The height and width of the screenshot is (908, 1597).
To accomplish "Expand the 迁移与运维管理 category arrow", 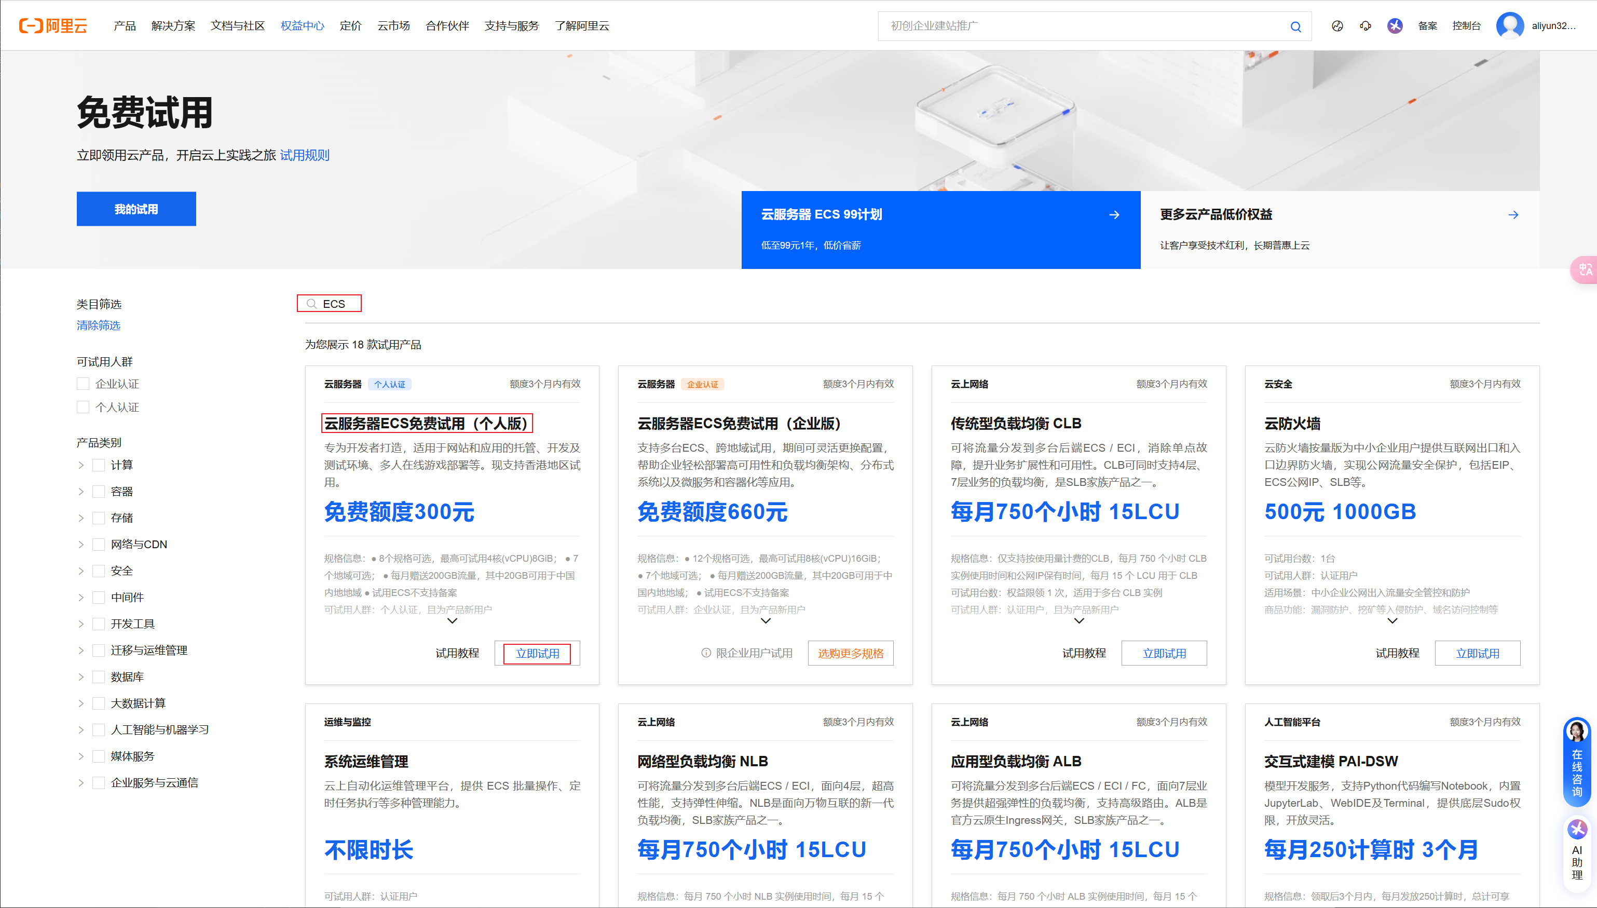I will (80, 650).
